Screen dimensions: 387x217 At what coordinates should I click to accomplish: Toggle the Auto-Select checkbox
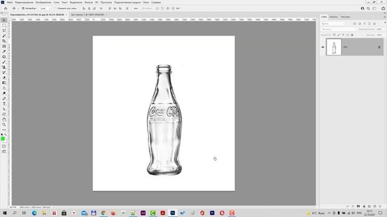(23, 8)
